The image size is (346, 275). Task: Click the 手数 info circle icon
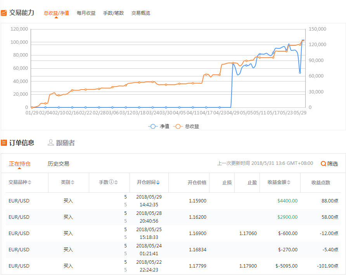111,182
